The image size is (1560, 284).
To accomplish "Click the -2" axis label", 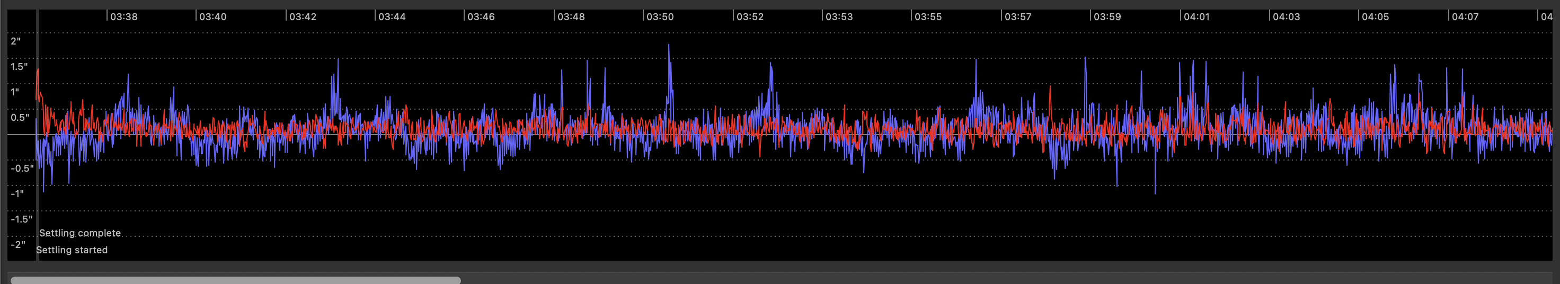I will tap(18, 245).
